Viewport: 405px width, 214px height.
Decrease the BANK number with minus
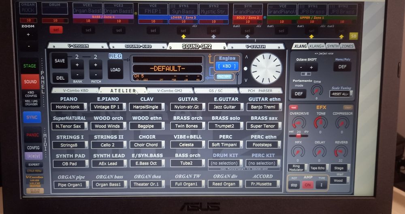(77, 74)
